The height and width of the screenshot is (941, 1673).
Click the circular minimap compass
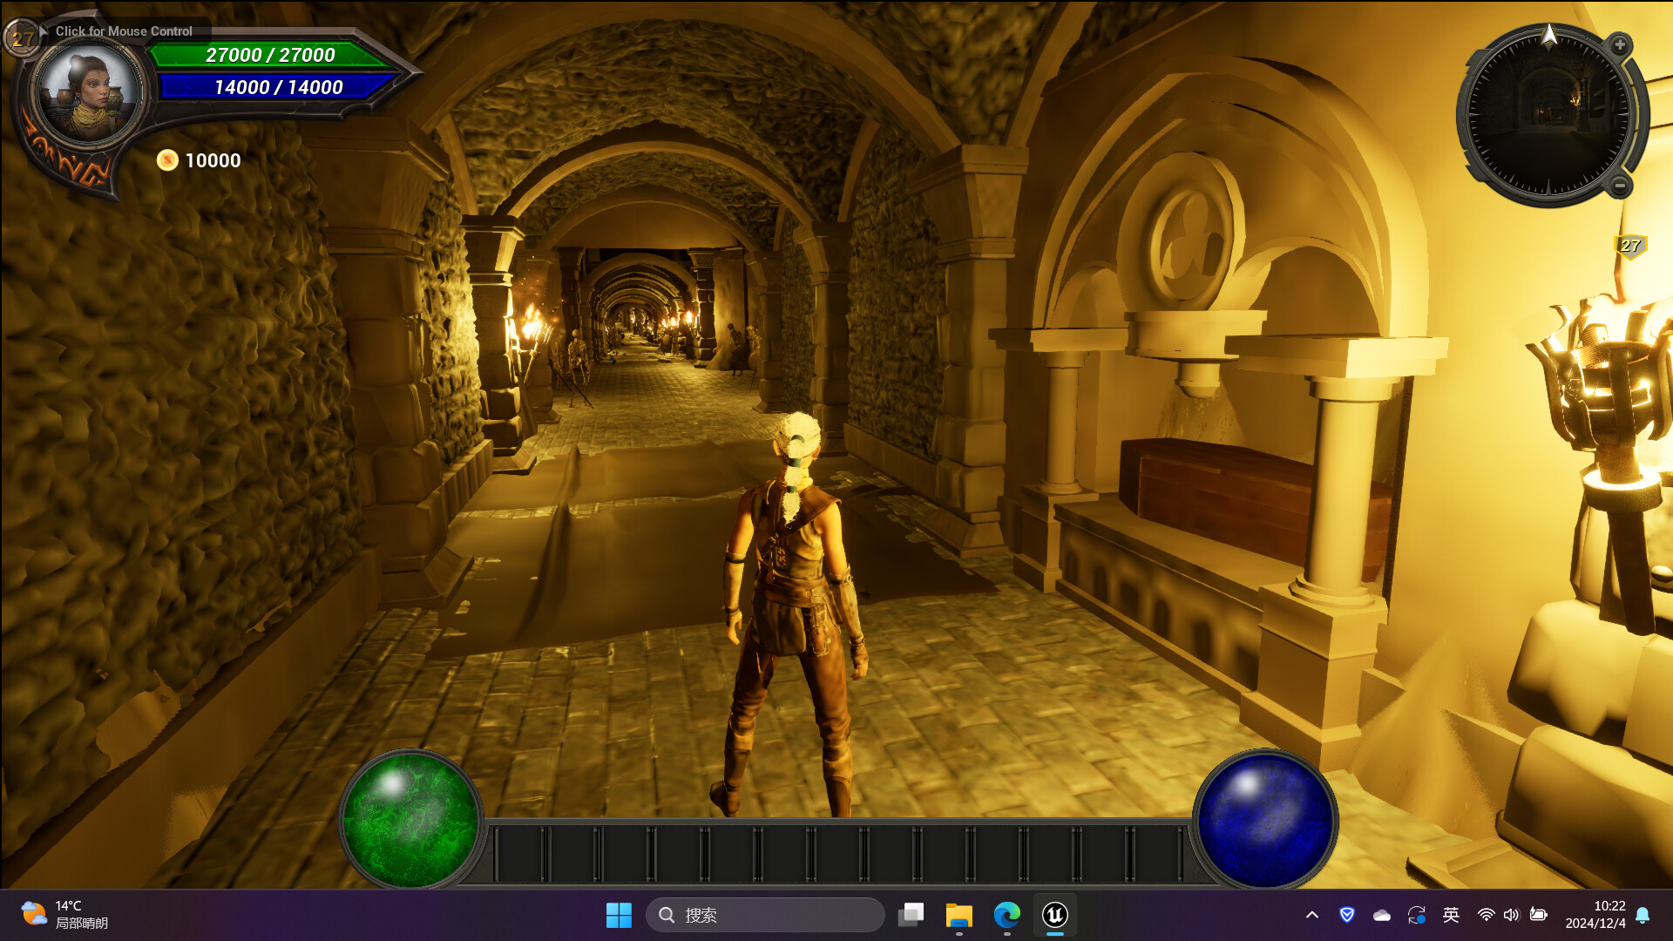click(1548, 115)
